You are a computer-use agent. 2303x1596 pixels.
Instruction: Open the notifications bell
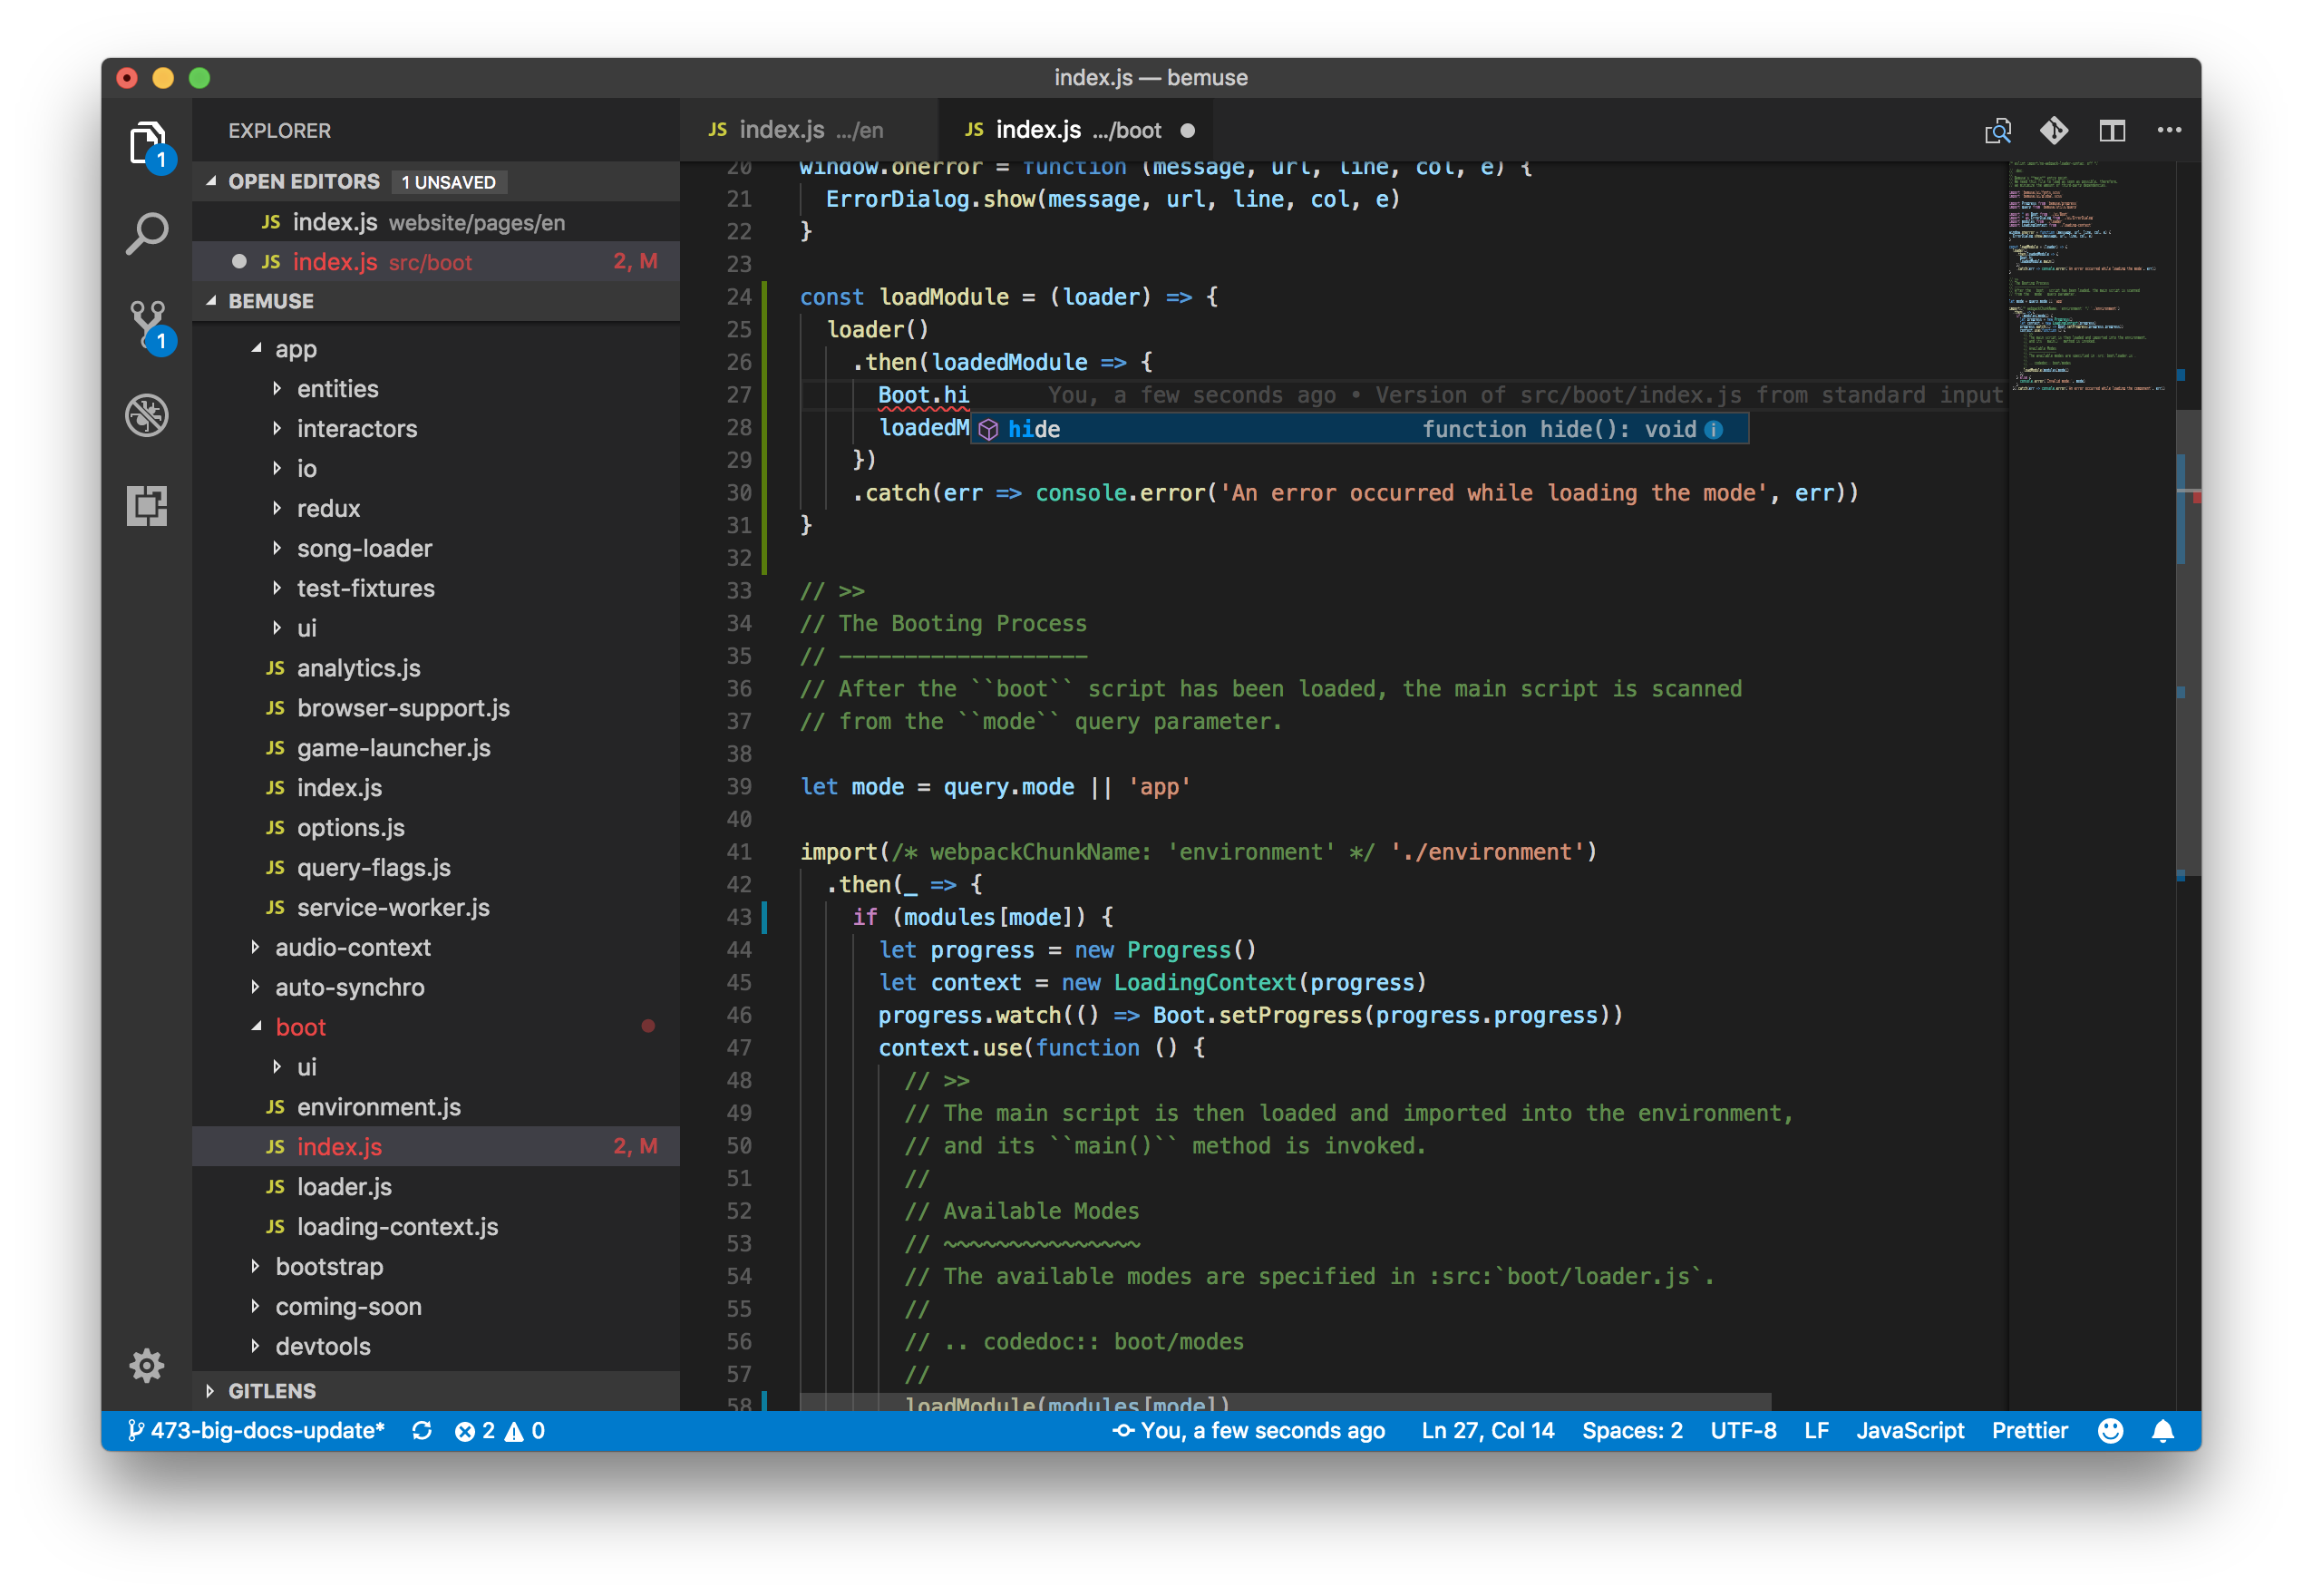pyautogui.click(x=2162, y=1430)
